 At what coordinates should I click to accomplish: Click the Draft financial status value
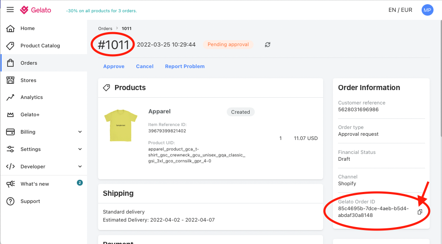point(344,159)
